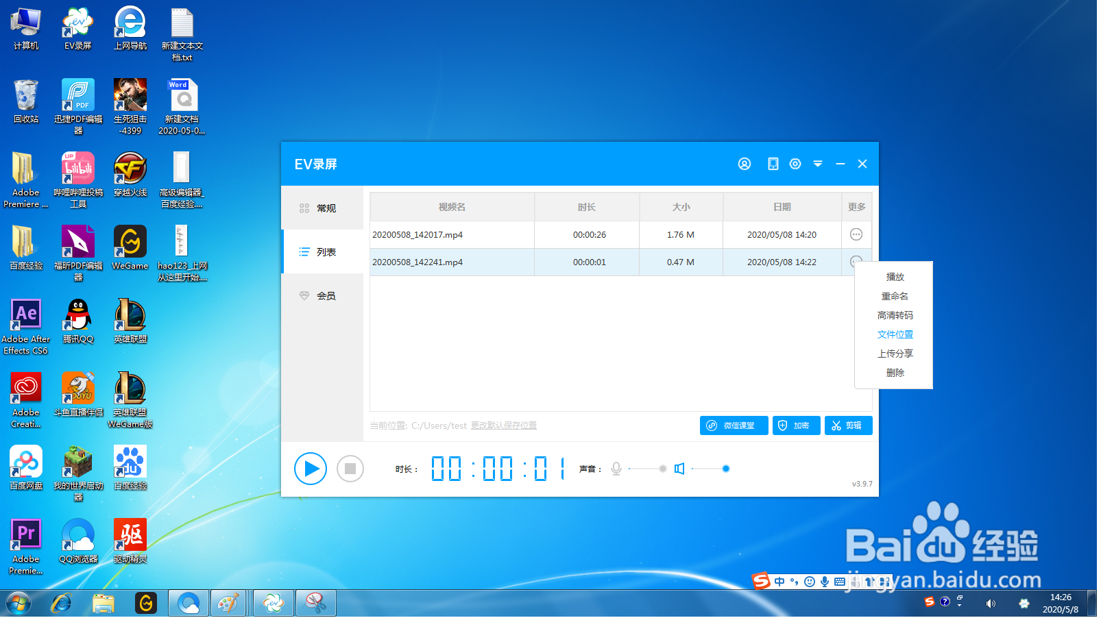Open the 计算机 desktop icon
1101x618 pixels.
pyautogui.click(x=26, y=29)
